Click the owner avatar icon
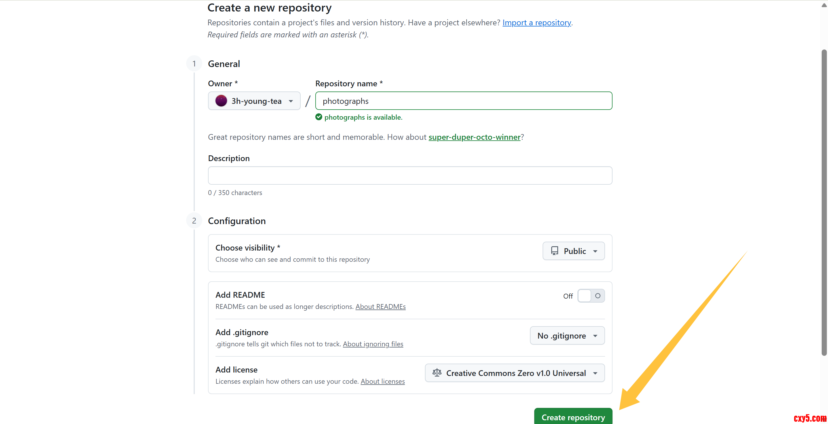This screenshot has width=828, height=424. pyautogui.click(x=221, y=101)
